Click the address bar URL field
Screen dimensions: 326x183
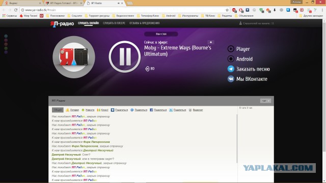[125, 10]
